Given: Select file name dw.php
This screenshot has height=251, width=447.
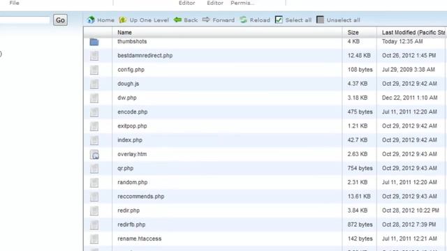Looking at the screenshot, I should tap(127, 98).
